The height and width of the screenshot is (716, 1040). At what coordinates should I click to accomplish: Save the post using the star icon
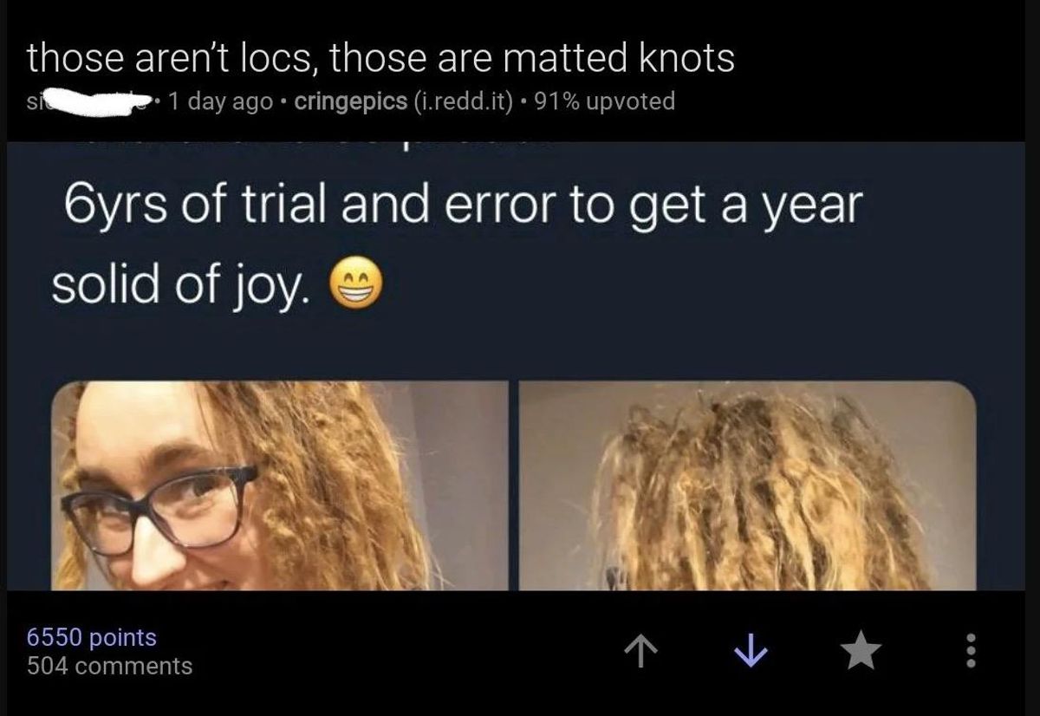pyautogui.click(x=860, y=651)
